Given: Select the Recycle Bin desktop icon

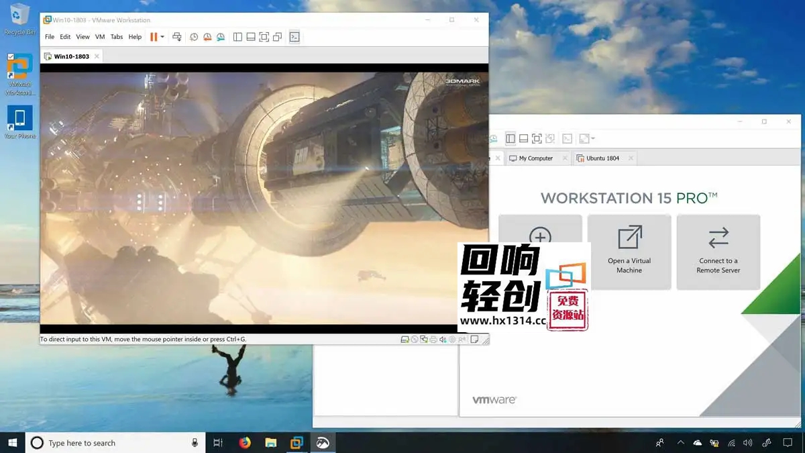Looking at the screenshot, I should 19,19.
